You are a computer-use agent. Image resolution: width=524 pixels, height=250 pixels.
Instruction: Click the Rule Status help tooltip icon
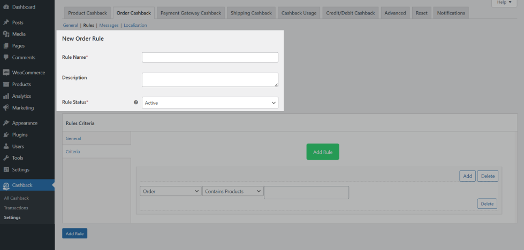pyautogui.click(x=136, y=102)
